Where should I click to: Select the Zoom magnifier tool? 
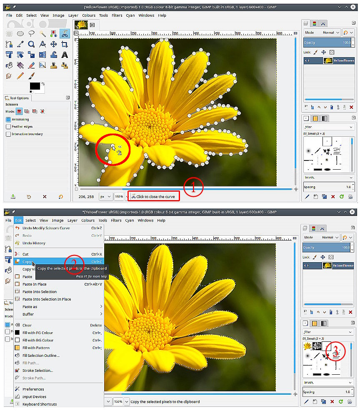point(31,44)
